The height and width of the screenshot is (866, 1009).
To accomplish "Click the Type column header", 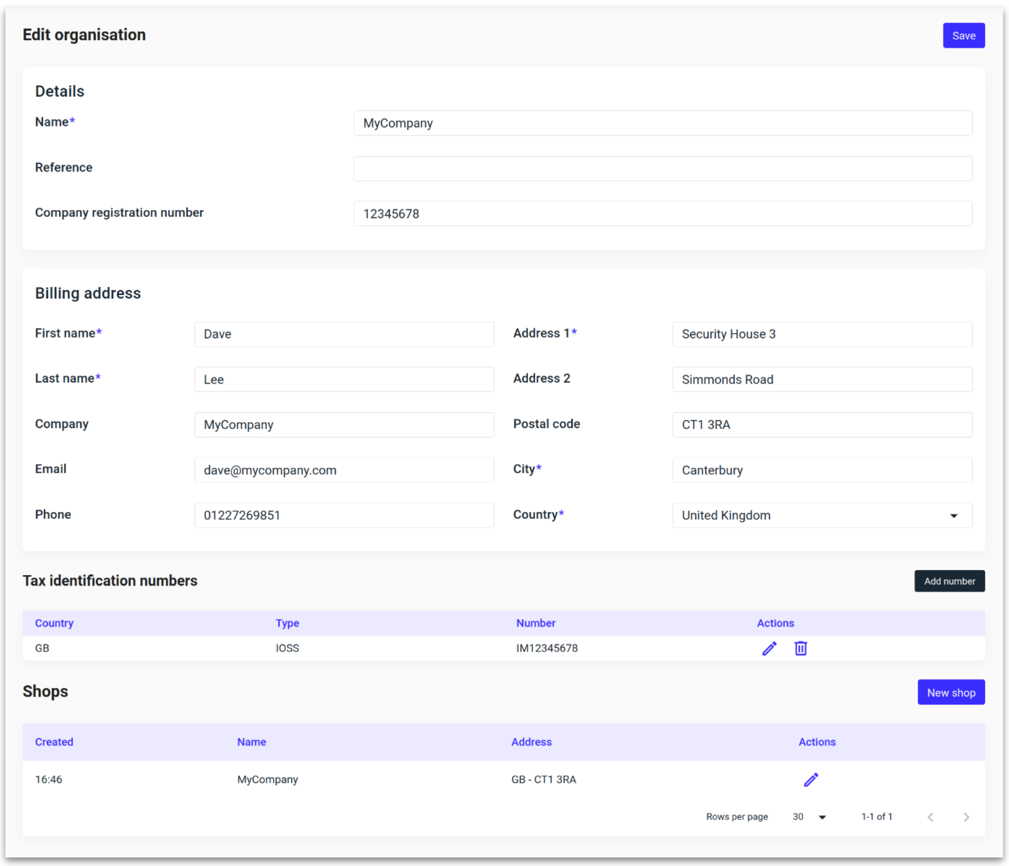I will tap(287, 623).
